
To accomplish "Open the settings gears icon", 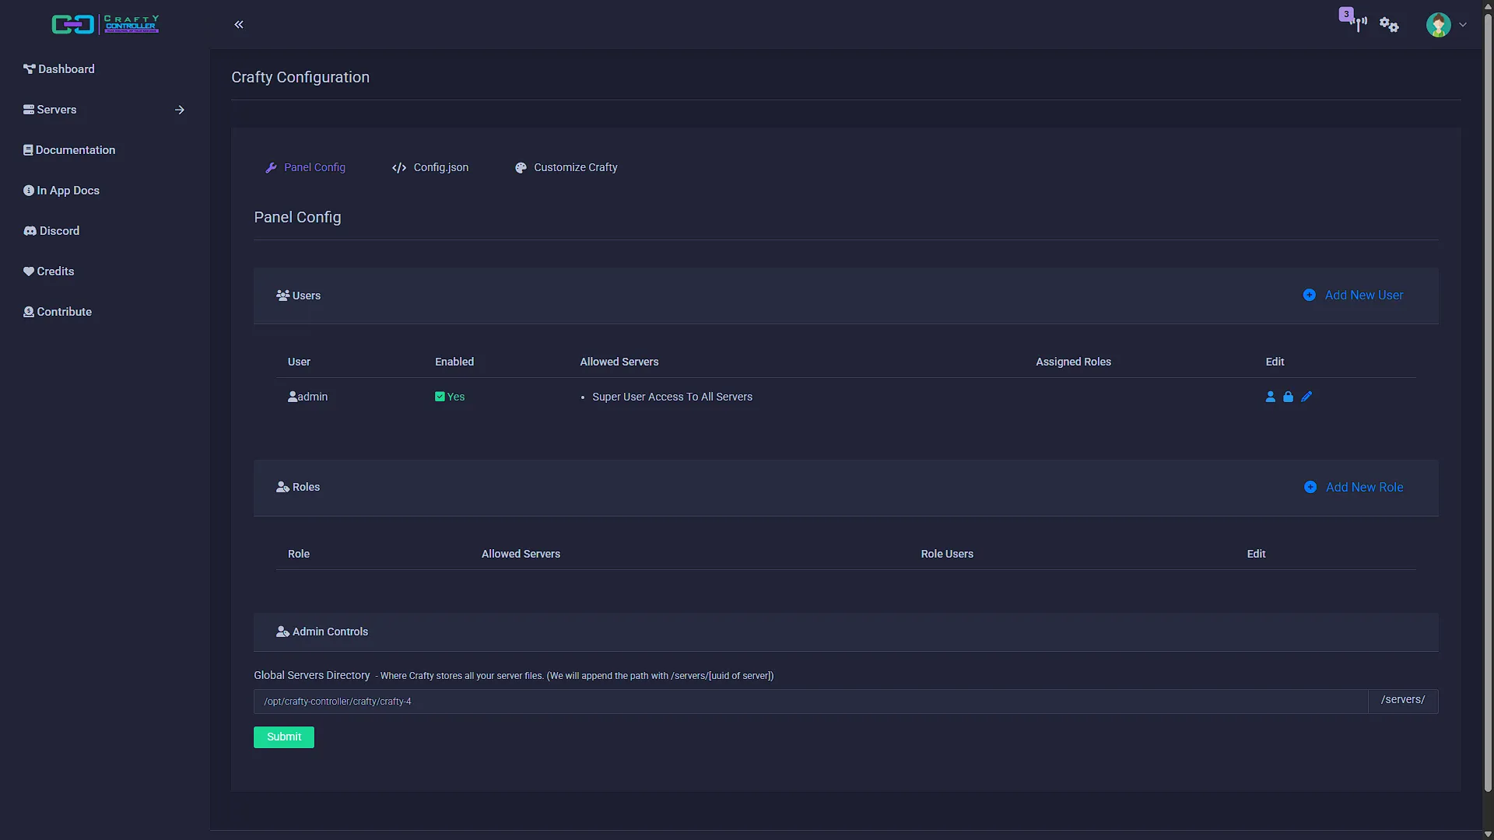I will tap(1389, 25).
